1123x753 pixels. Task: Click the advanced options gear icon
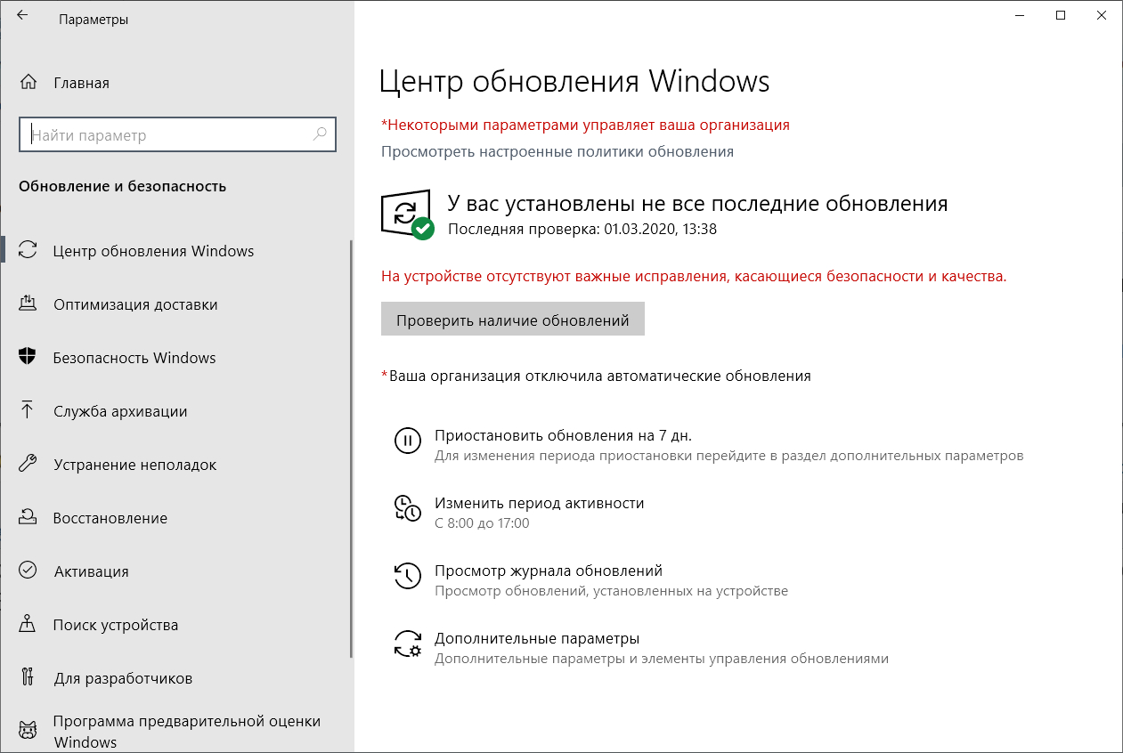(407, 644)
